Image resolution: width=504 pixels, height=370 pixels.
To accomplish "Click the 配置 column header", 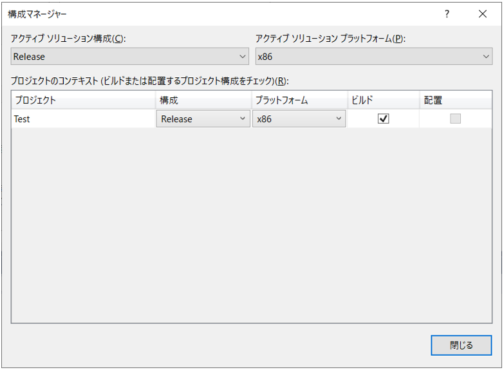I will click(456, 100).
